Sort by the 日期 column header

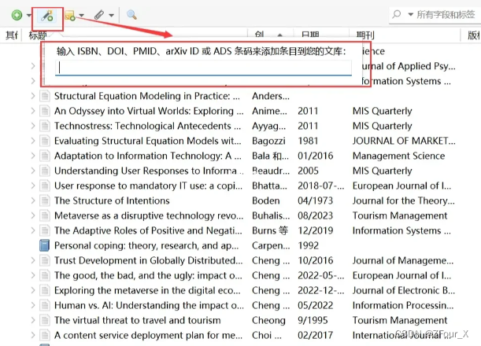pyautogui.click(x=310, y=35)
